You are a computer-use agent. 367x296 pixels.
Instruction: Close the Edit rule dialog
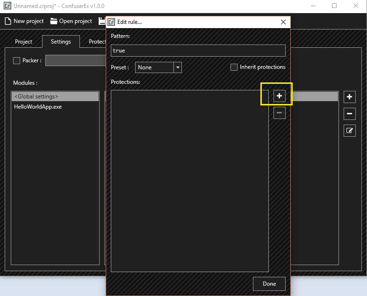[283, 22]
